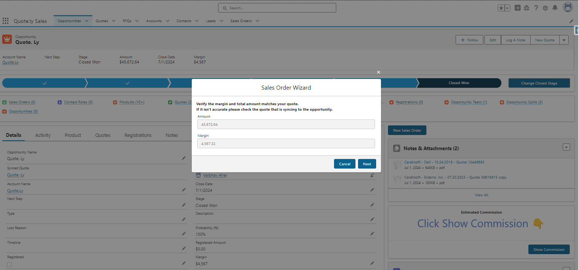Expand the Accounts tab dropdown chevron
Screen dimensions: 579x270
coord(167,21)
